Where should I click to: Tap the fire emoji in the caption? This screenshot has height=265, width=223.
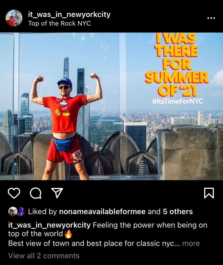coord(68,234)
